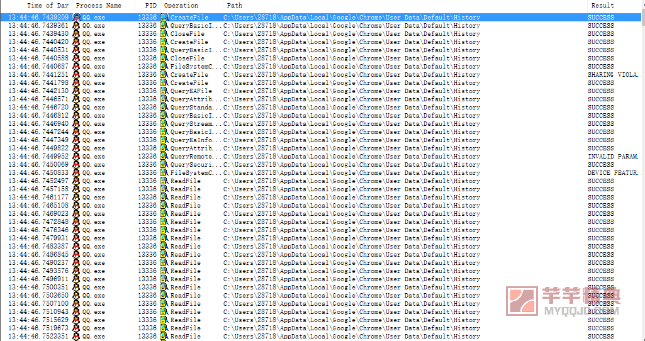Click timestamp 13:44:46.7449822

click(38, 148)
